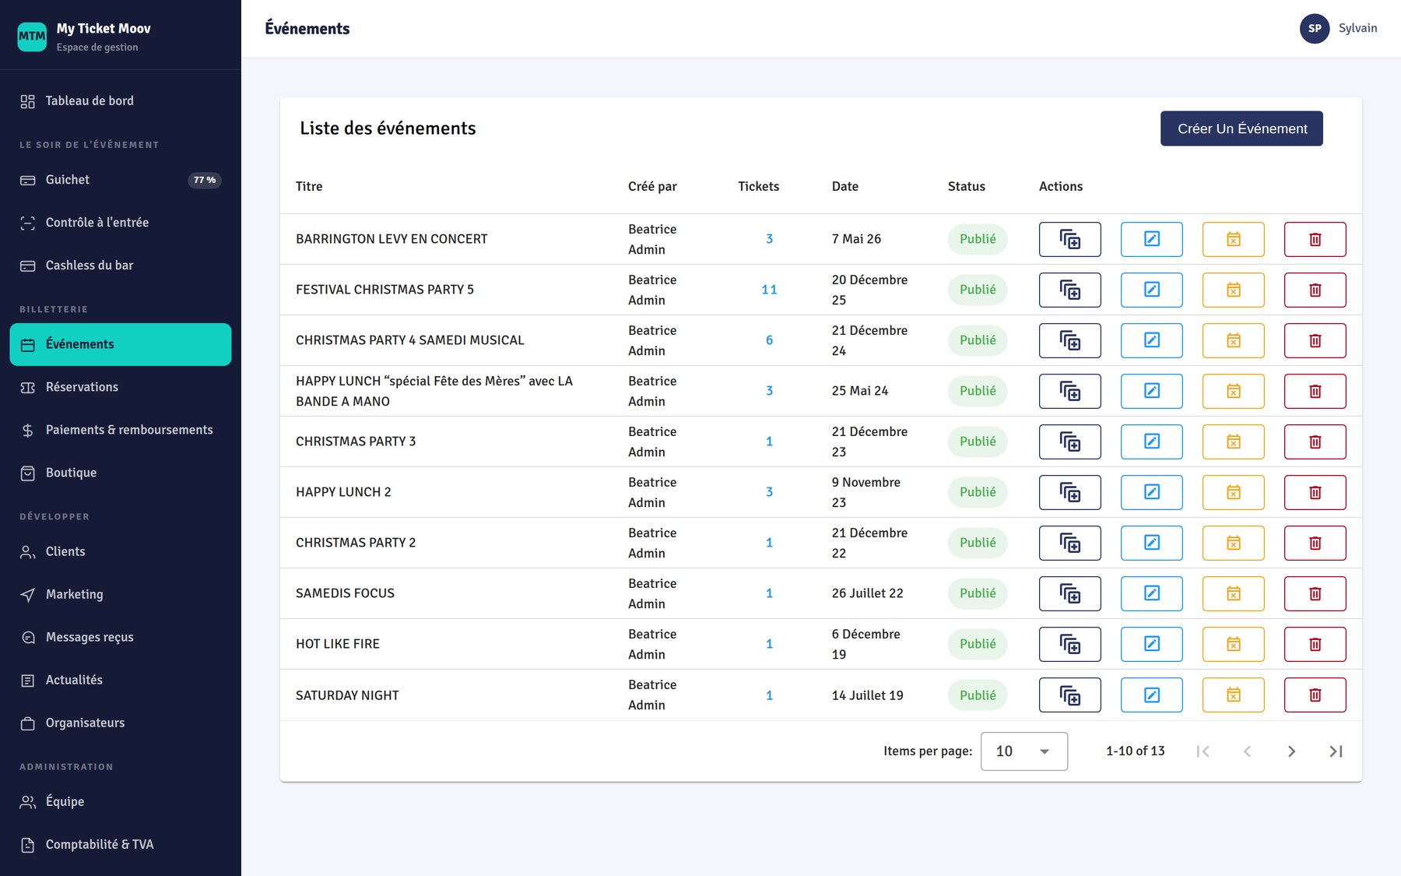Screen dimensions: 1401x876
Task: Select Événements in the sidebar
Action: 121,344
